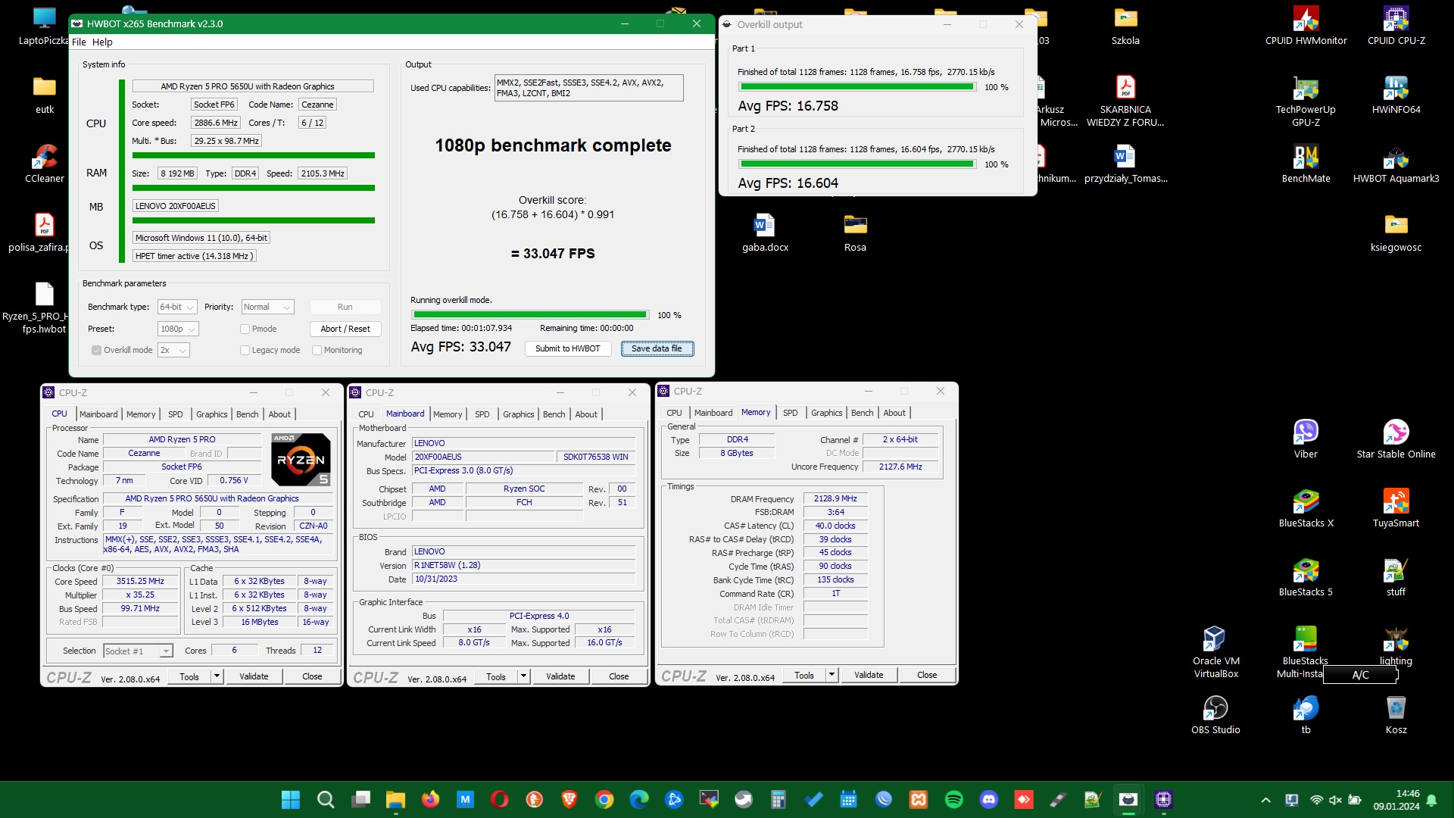This screenshot has height=818, width=1454.
Task: Open Google Chrome from the taskbar
Action: pyautogui.click(x=604, y=799)
